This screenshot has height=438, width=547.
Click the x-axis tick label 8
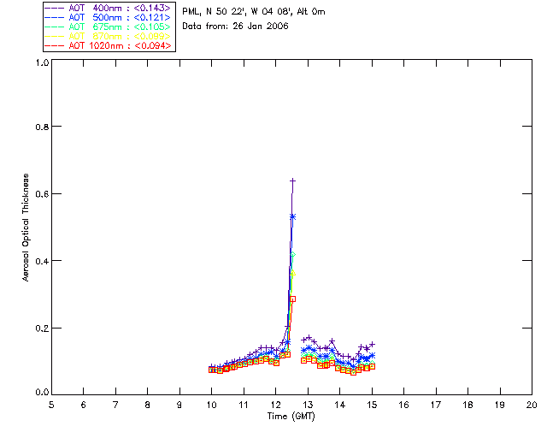coord(148,405)
